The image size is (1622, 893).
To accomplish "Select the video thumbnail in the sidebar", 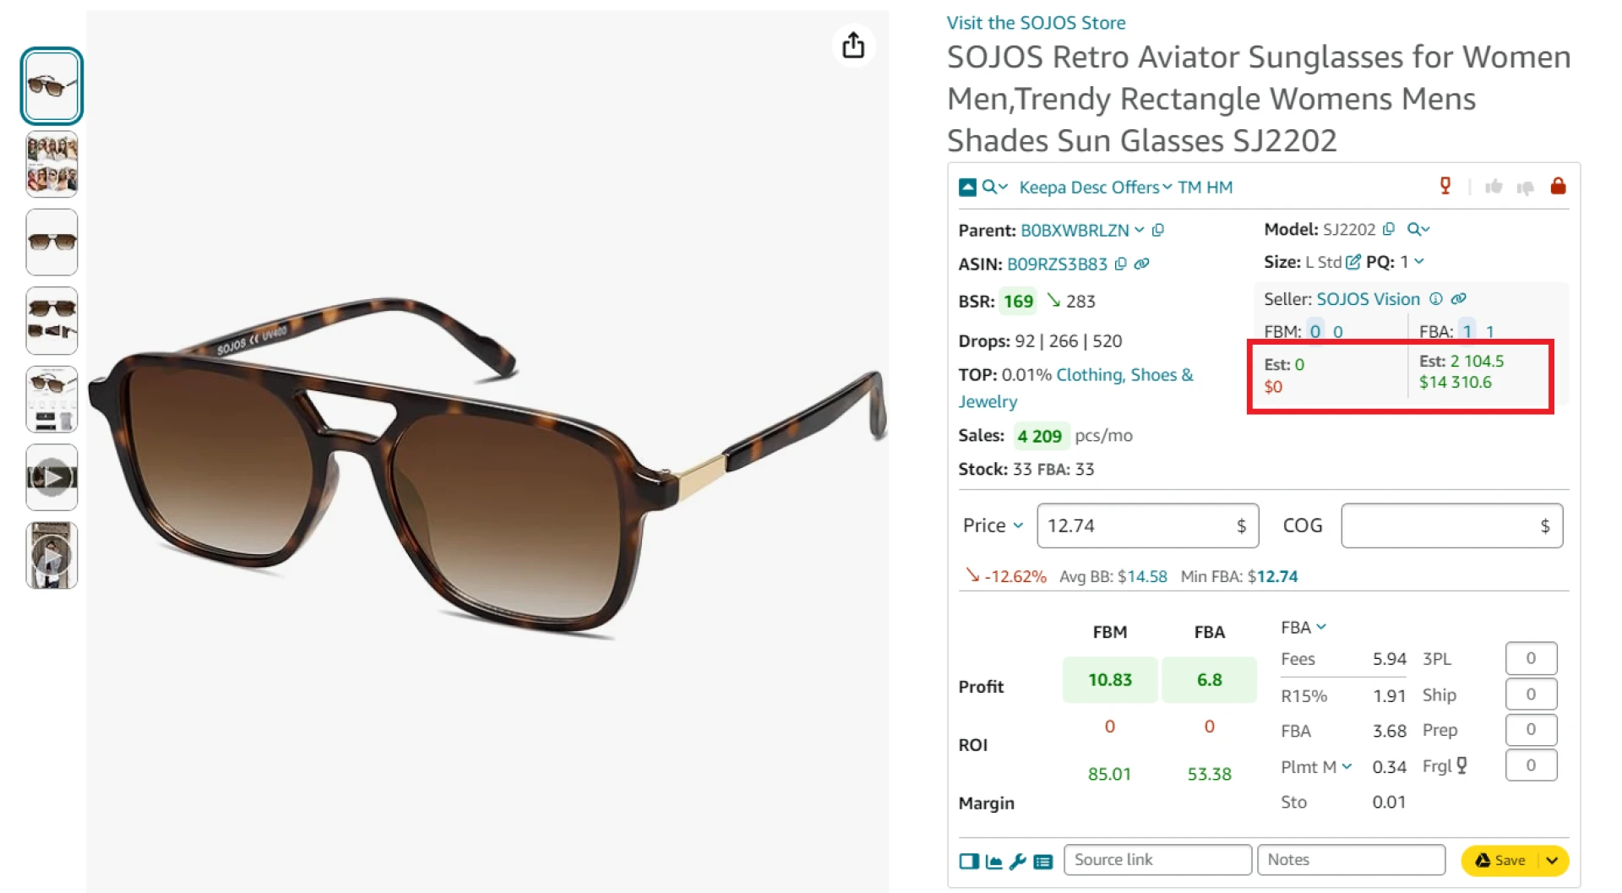I will coord(52,476).
